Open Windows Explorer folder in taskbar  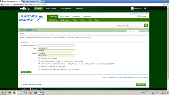pyautogui.click(x=20, y=93)
